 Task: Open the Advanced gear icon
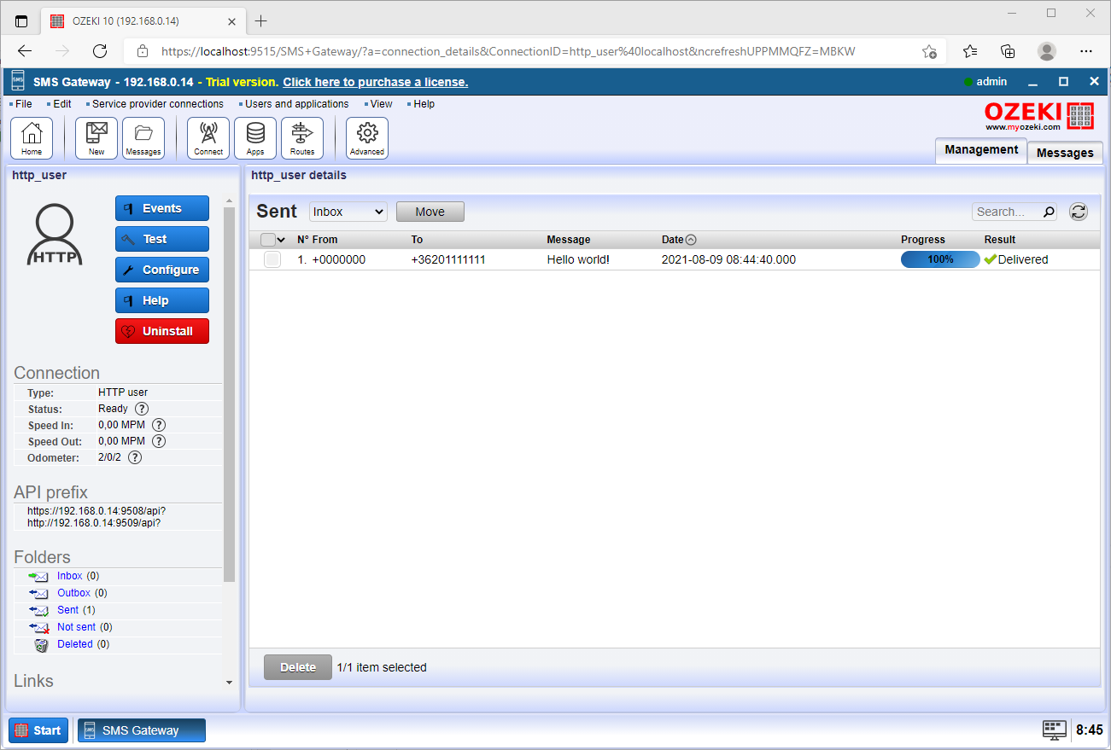[x=367, y=138]
